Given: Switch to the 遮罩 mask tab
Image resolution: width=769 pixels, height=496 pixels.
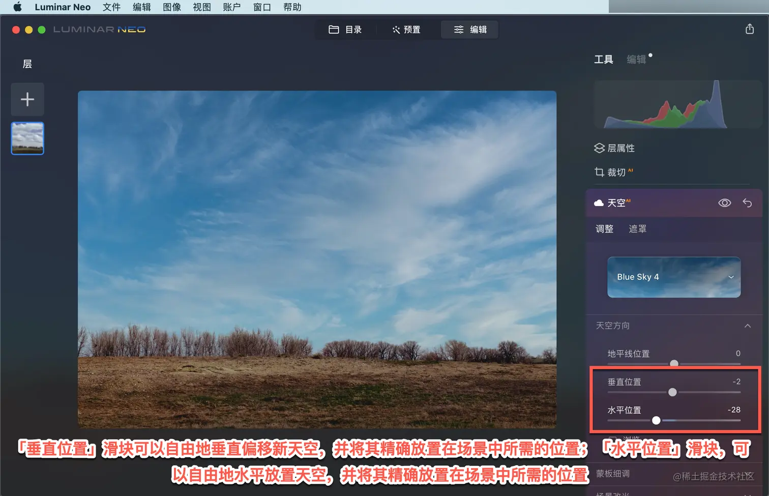Looking at the screenshot, I should pyautogui.click(x=638, y=229).
